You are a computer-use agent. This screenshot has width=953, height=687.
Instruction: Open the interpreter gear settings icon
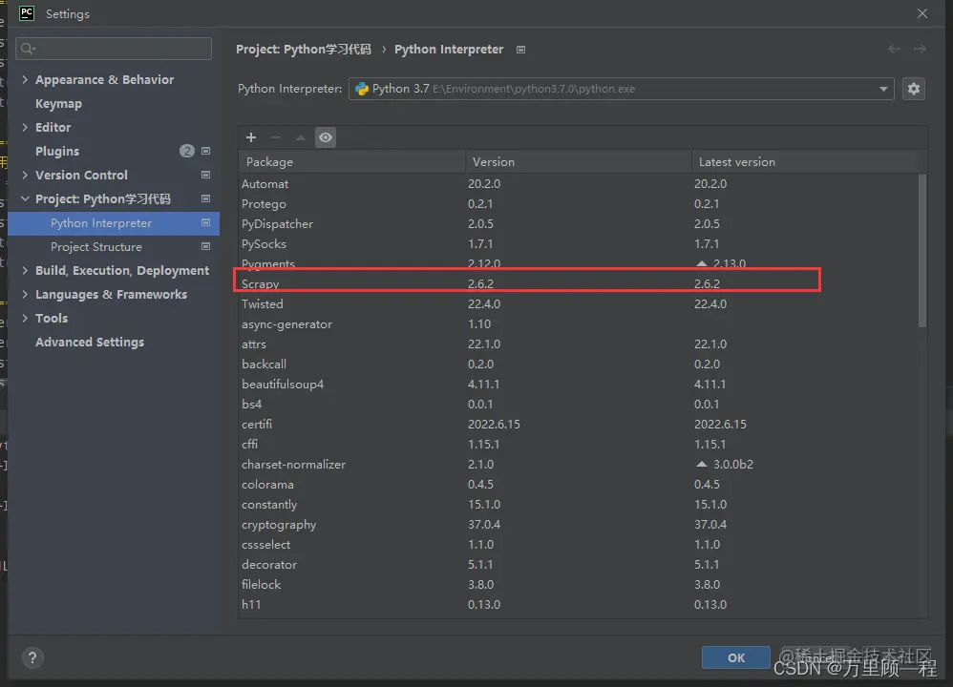tap(914, 89)
